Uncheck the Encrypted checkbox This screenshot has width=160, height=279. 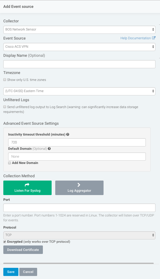(x=5, y=242)
